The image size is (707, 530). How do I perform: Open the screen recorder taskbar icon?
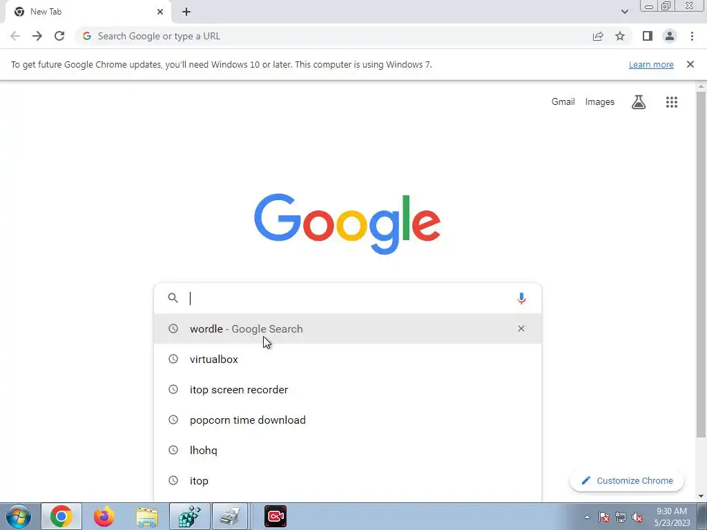tap(275, 516)
